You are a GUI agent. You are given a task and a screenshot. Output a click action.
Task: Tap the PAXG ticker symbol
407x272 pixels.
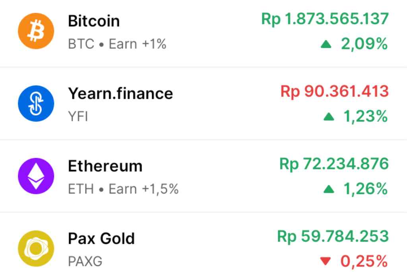85,262
